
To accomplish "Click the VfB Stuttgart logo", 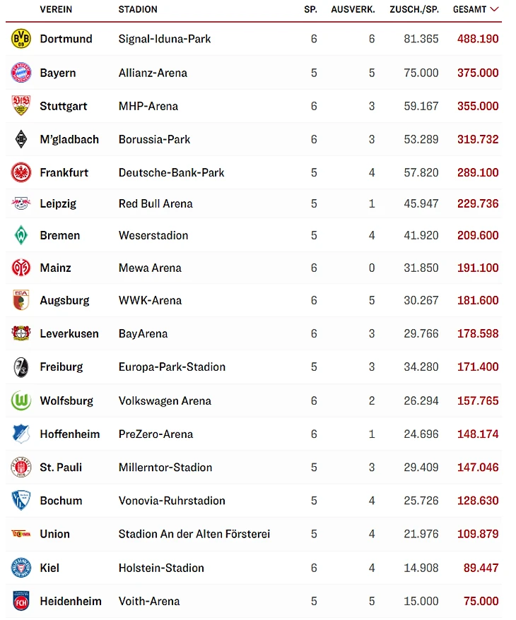I will pyautogui.click(x=21, y=106).
